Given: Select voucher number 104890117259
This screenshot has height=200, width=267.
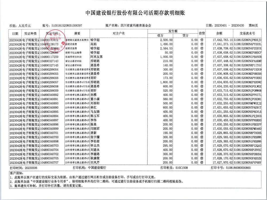Looking at the screenshot, I should click(49, 57).
